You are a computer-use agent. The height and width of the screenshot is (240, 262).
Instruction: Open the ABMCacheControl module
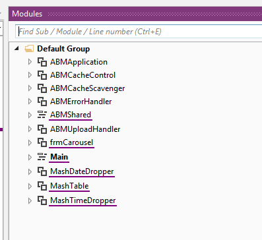tap(82, 75)
